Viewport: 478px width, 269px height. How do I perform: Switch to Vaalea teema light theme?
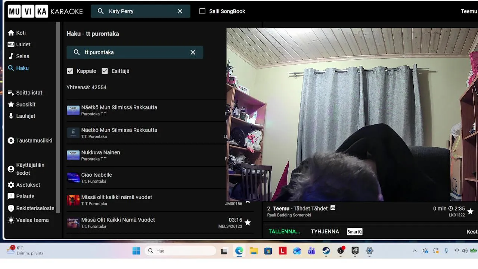point(28,220)
